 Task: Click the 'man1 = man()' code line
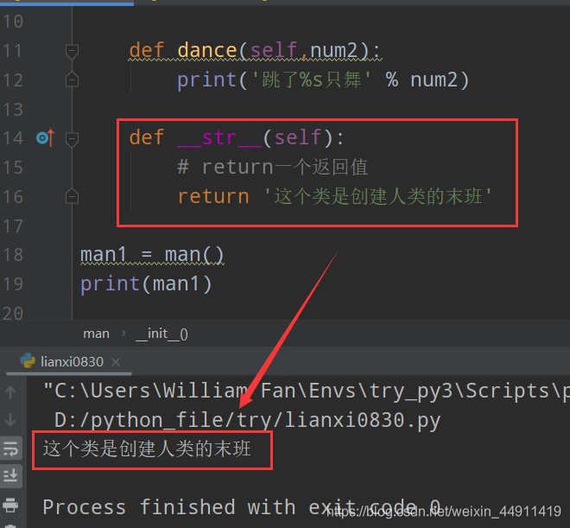click(x=152, y=255)
